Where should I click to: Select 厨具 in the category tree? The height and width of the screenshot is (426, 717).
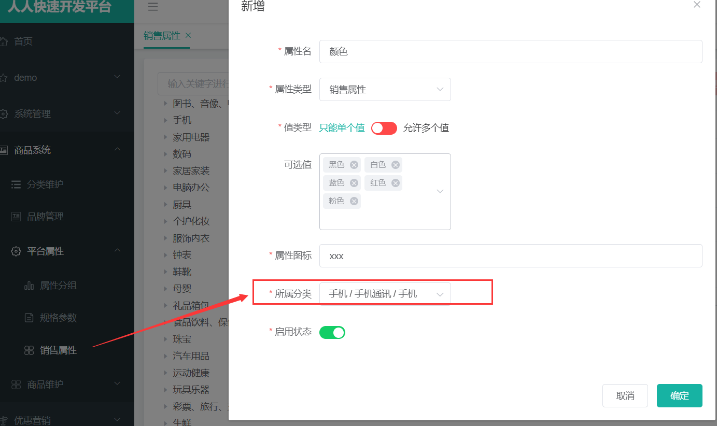click(x=182, y=205)
